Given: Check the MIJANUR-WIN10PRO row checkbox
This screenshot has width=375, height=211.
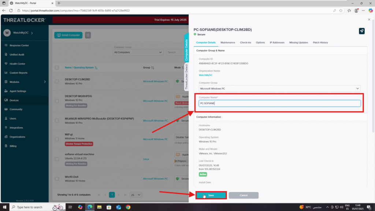Looking at the screenshot, I should (57, 121).
